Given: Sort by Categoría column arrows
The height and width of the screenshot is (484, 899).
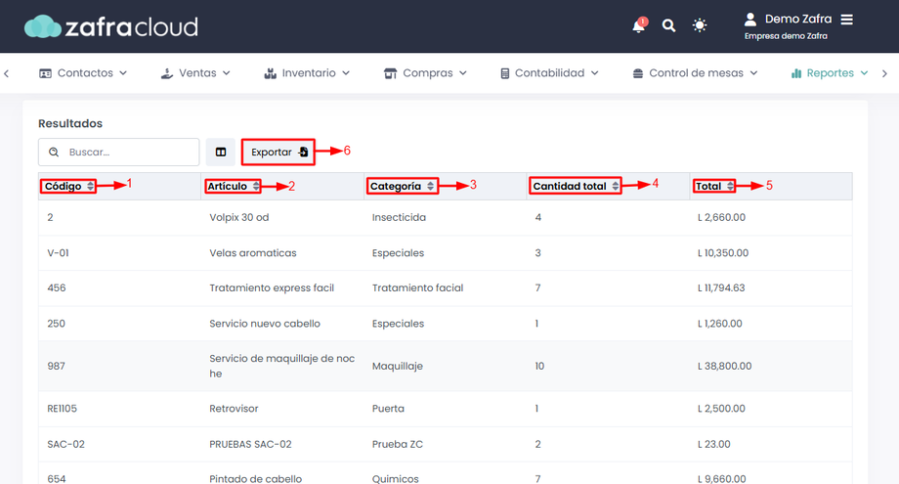Looking at the screenshot, I should [431, 187].
